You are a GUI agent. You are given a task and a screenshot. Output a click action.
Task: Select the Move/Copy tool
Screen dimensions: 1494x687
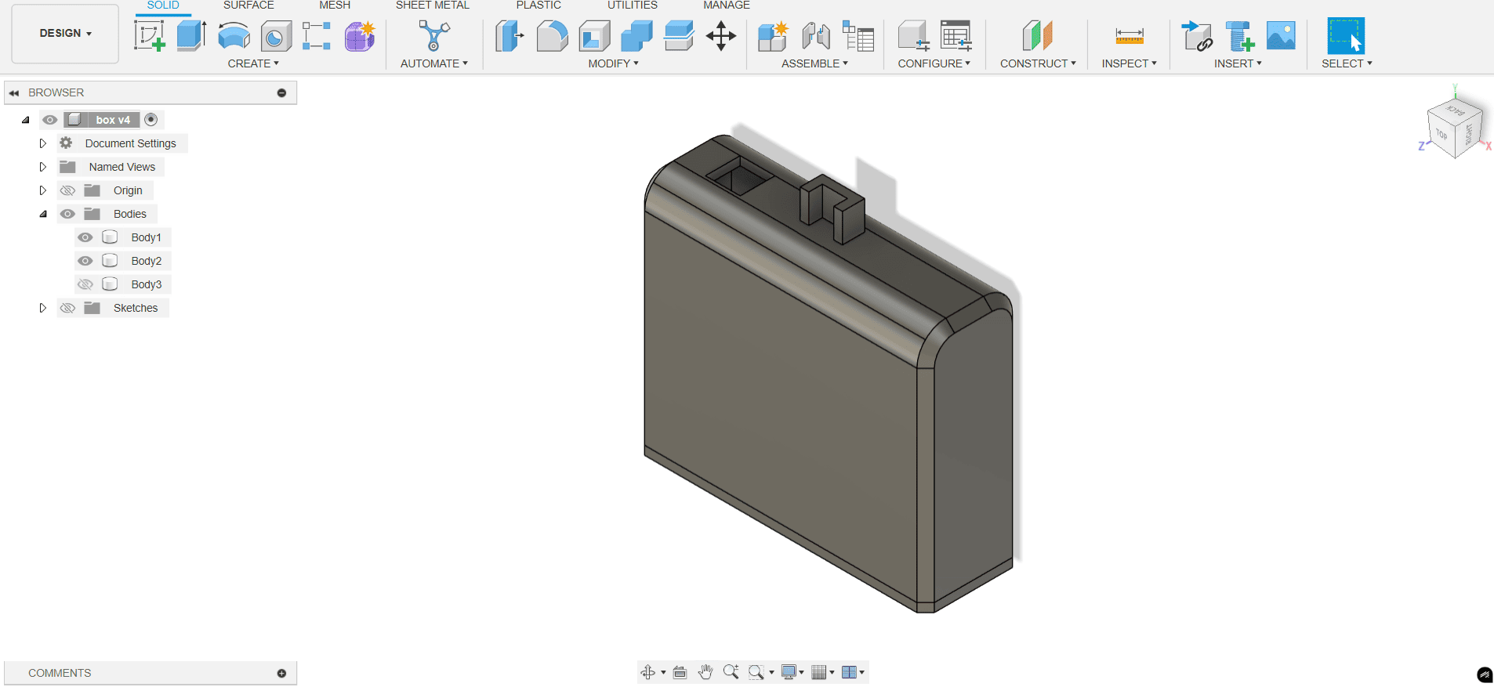721,36
